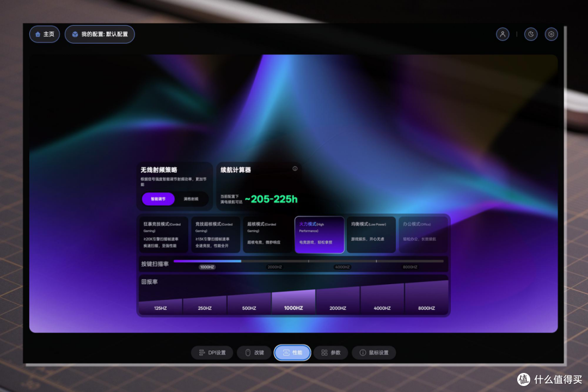Choose 火力模式 High Performance card
Image resolution: width=588 pixels, height=392 pixels.
(x=320, y=235)
